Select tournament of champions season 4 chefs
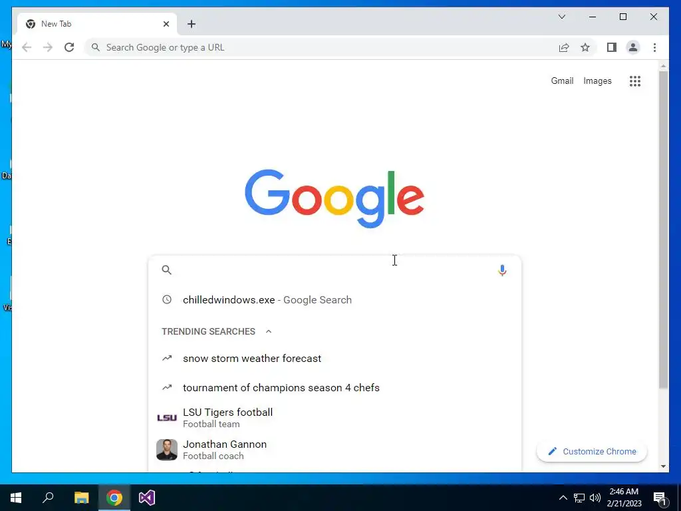This screenshot has width=681, height=511. tap(335, 388)
